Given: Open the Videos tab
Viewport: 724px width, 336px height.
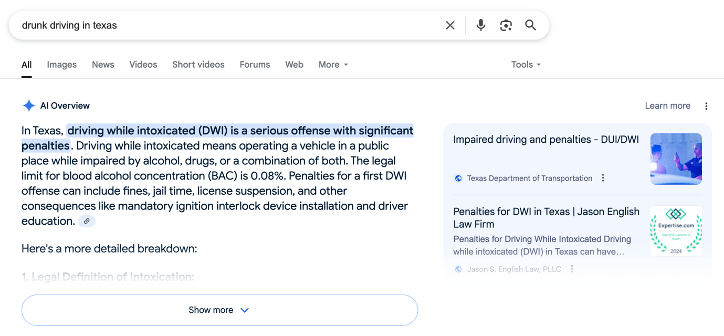Looking at the screenshot, I should (x=143, y=65).
